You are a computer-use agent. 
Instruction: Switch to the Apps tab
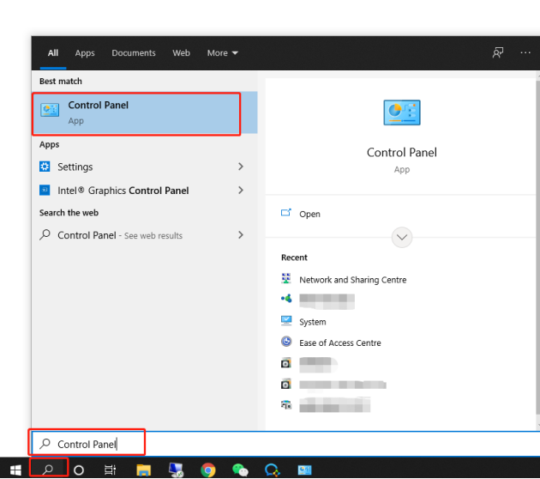click(85, 52)
